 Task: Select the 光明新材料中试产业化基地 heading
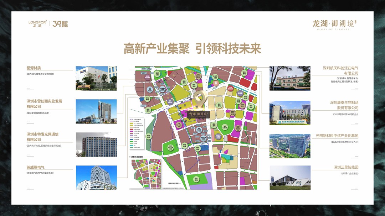(337, 136)
